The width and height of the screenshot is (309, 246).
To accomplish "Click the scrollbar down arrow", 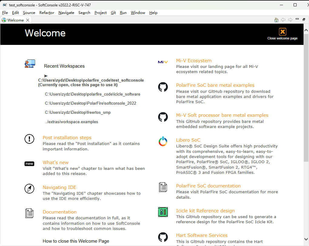I will coord(306,239).
